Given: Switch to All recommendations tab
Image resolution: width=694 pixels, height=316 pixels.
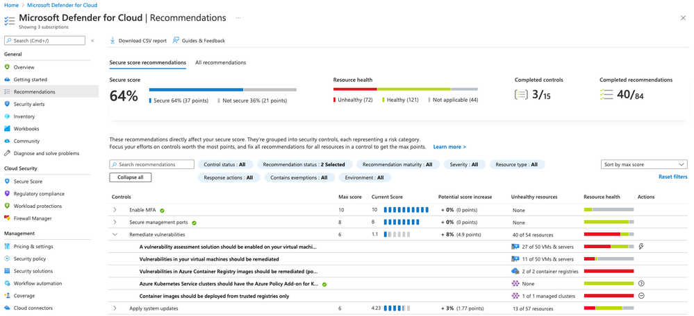Looking at the screenshot, I should pyautogui.click(x=220, y=62).
